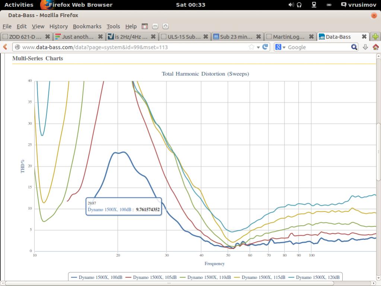The image size is (381, 286).
Task: Close the 'is 2Hz/4Hz' tab
Action: coord(153,37)
